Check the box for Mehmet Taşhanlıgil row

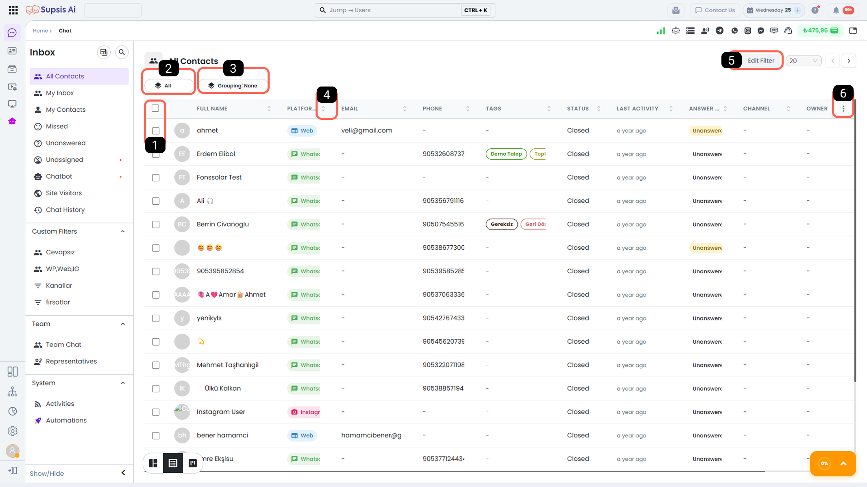(x=156, y=365)
